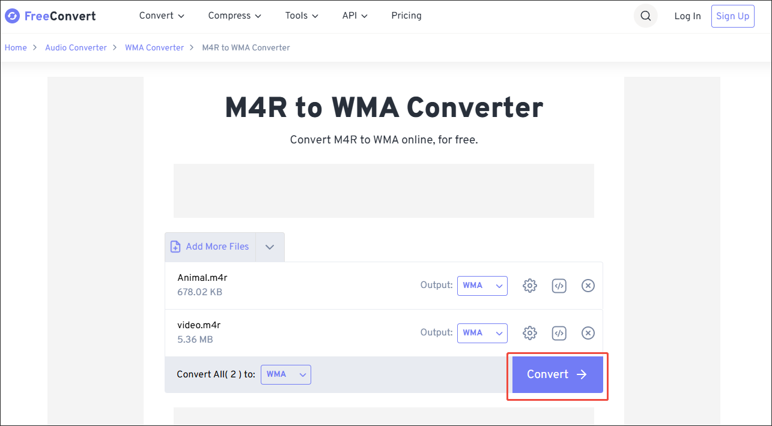Open the Audio Converter breadcrumb
The height and width of the screenshot is (426, 772).
[x=76, y=47]
